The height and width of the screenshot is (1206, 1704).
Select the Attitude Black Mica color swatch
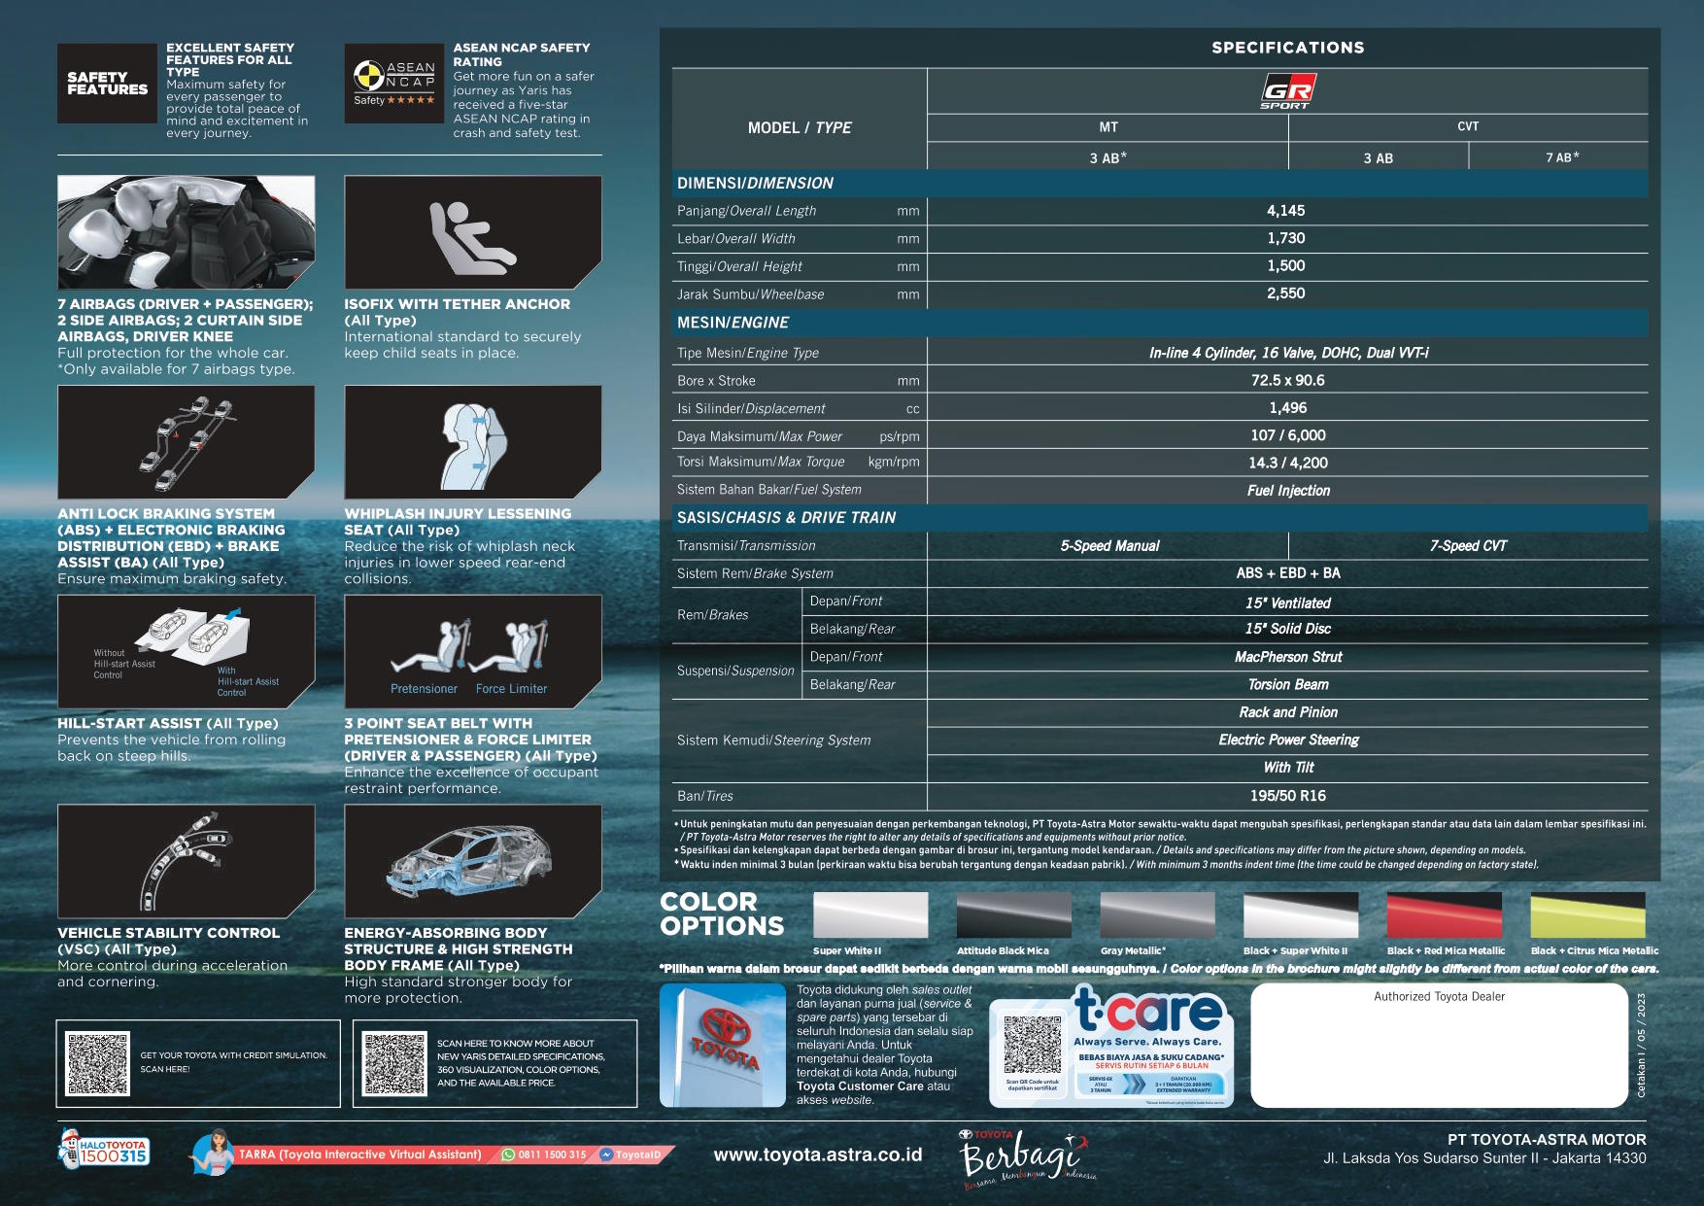click(1014, 915)
